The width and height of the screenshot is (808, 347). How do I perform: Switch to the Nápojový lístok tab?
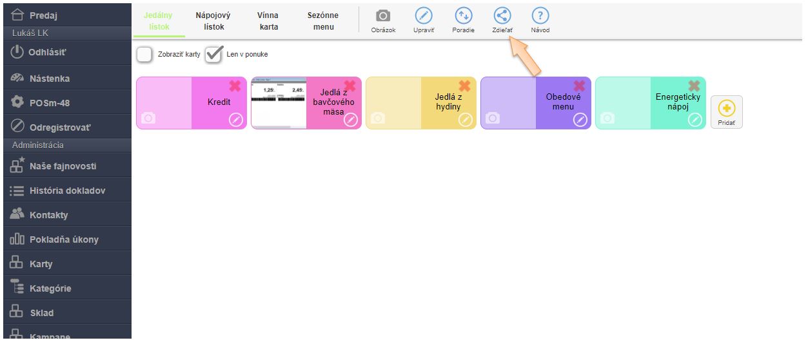pos(213,21)
